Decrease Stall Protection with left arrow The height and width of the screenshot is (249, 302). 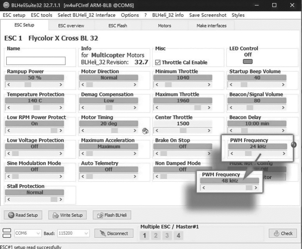[9, 199]
